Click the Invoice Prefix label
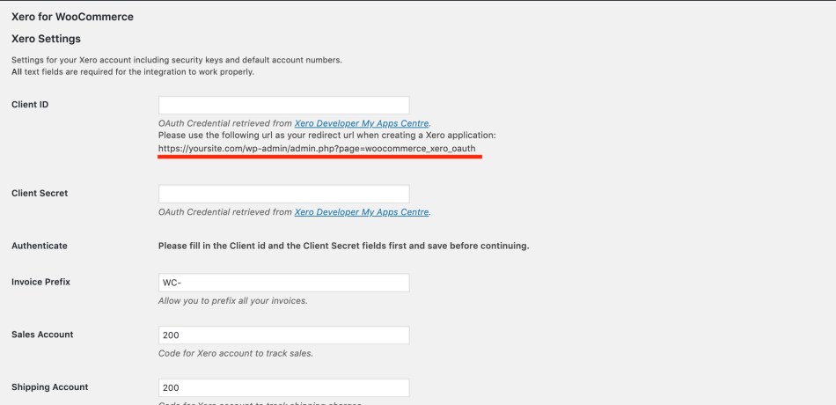 pyautogui.click(x=40, y=282)
